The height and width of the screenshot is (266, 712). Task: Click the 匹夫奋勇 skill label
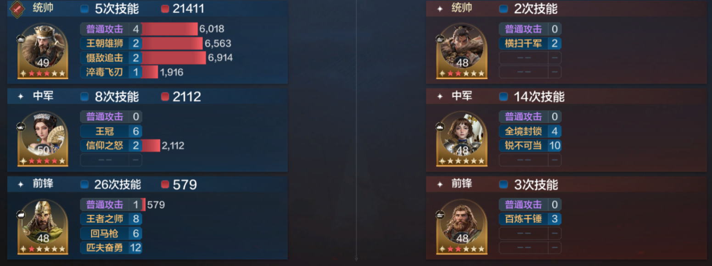[105, 248]
